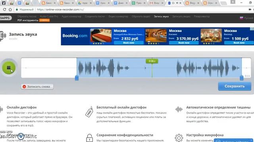Reload the page in the browser
Image resolution: width=254 pixels, height=142 pixels.
click(x=4, y=9)
